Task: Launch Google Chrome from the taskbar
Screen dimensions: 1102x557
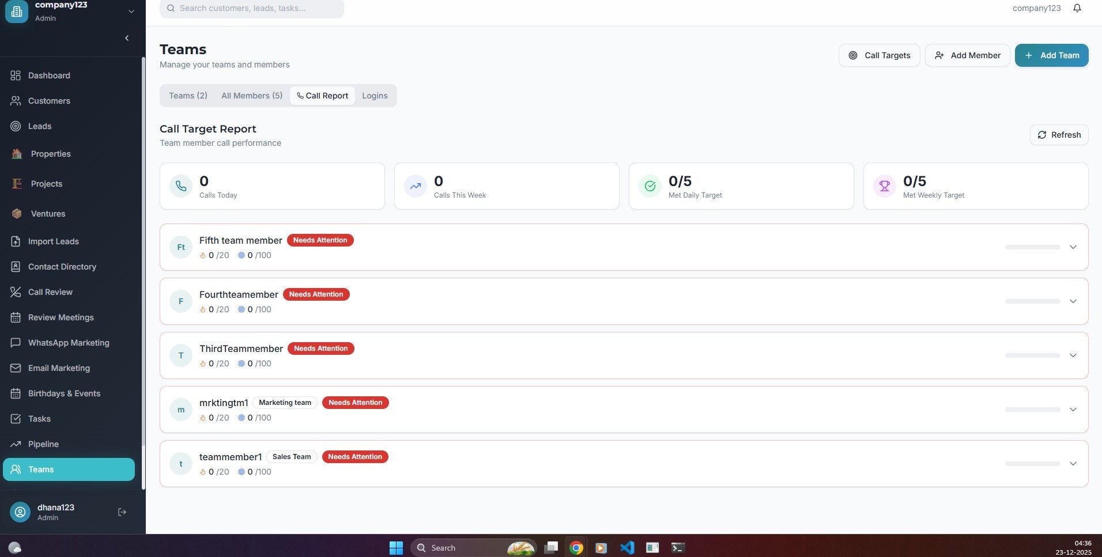Action: point(576,547)
